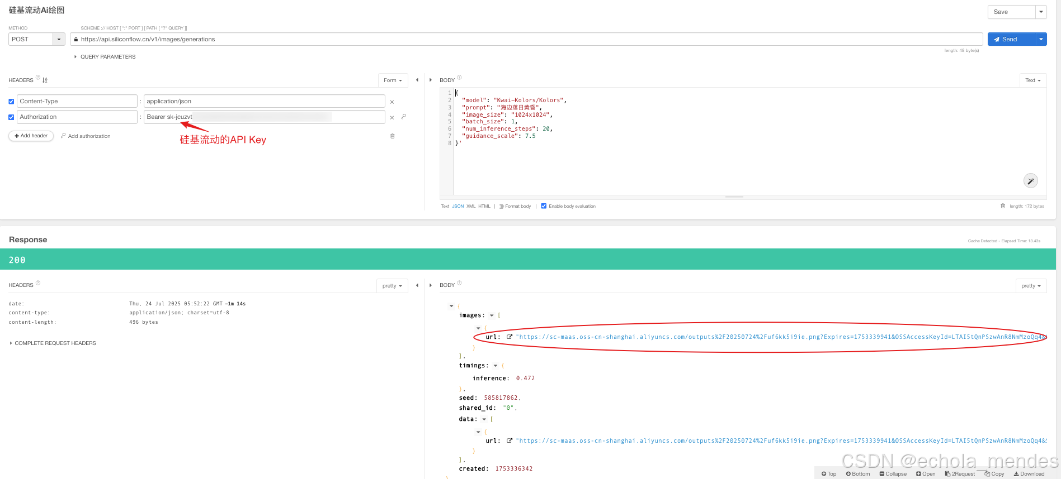This screenshot has width=1061, height=479.
Task: Click the Bearer token value field
Action: click(264, 117)
